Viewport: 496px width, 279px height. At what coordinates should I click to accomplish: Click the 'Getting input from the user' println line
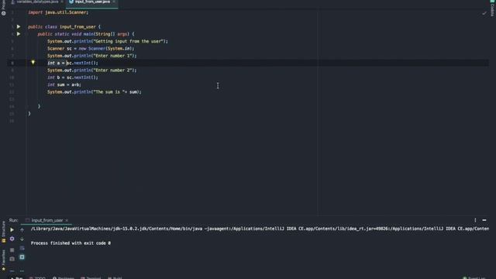click(108, 41)
